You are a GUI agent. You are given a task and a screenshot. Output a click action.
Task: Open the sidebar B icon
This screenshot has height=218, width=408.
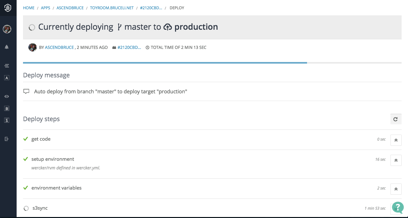7,108
